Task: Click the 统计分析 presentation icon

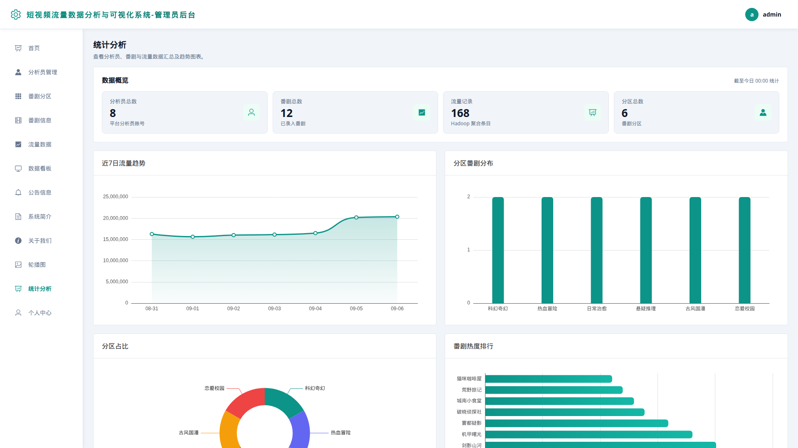Action: coord(18,289)
